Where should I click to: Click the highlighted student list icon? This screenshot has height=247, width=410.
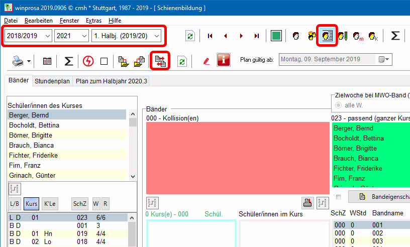click(x=327, y=36)
